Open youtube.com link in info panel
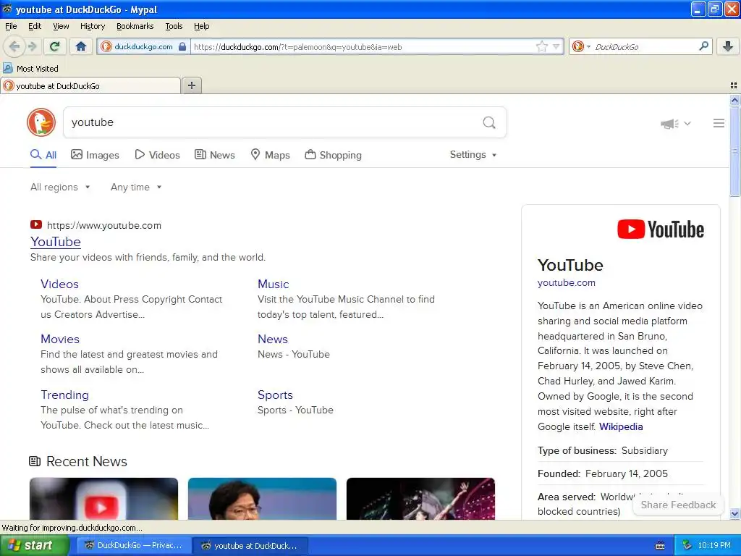This screenshot has height=556, width=741. click(x=566, y=283)
